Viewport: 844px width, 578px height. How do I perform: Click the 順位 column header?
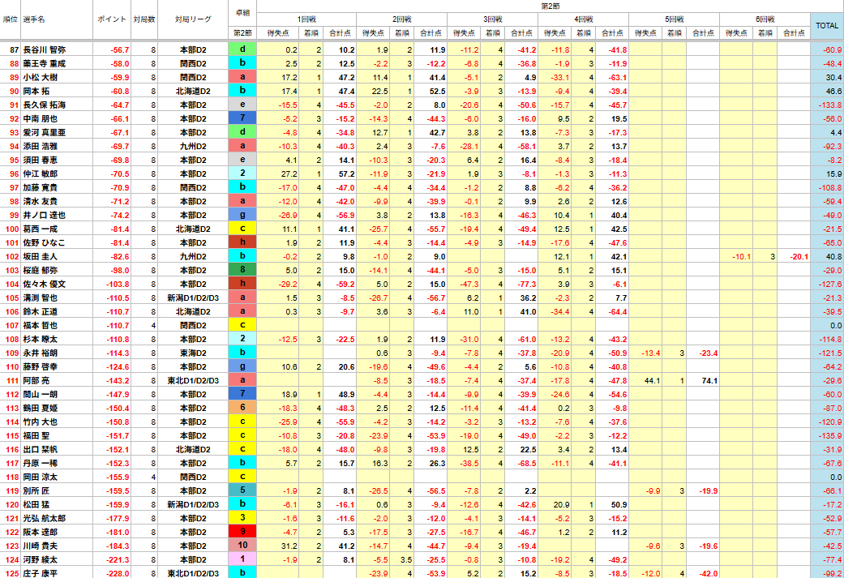[x=11, y=19]
